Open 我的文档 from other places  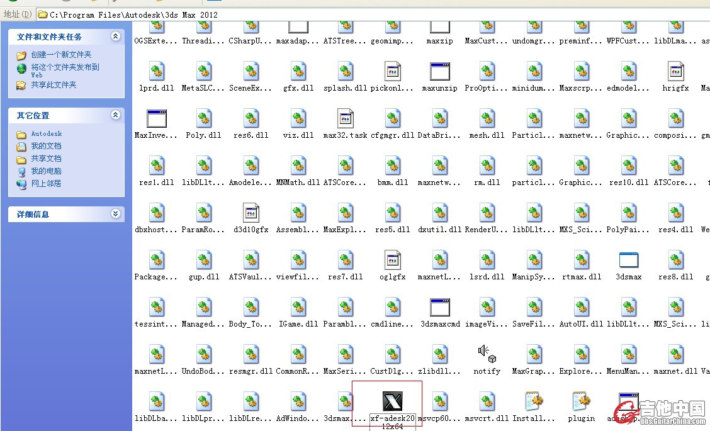pos(46,146)
